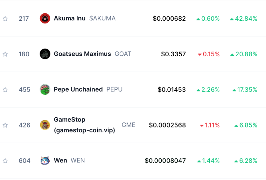The image size is (266, 180).
Task: Toggle the star next to GameStop row
Action: pos(5,125)
